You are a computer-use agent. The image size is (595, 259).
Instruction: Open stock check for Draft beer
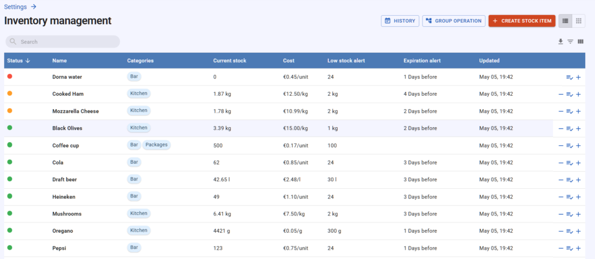click(569, 180)
